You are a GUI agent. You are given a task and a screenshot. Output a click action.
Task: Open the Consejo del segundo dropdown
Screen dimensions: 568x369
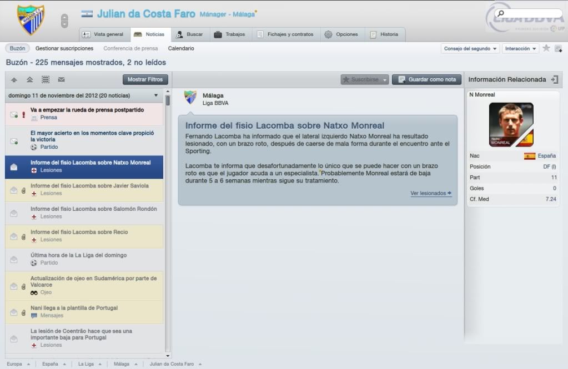[x=470, y=48]
